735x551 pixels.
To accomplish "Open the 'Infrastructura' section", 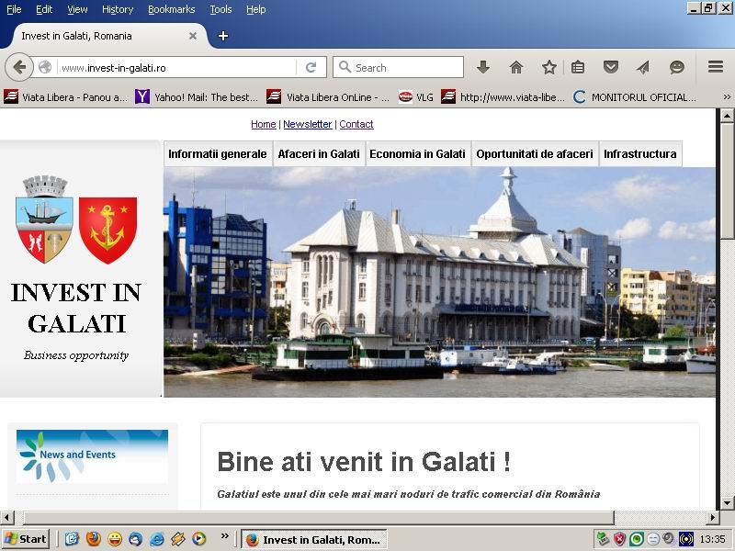I will (640, 153).
